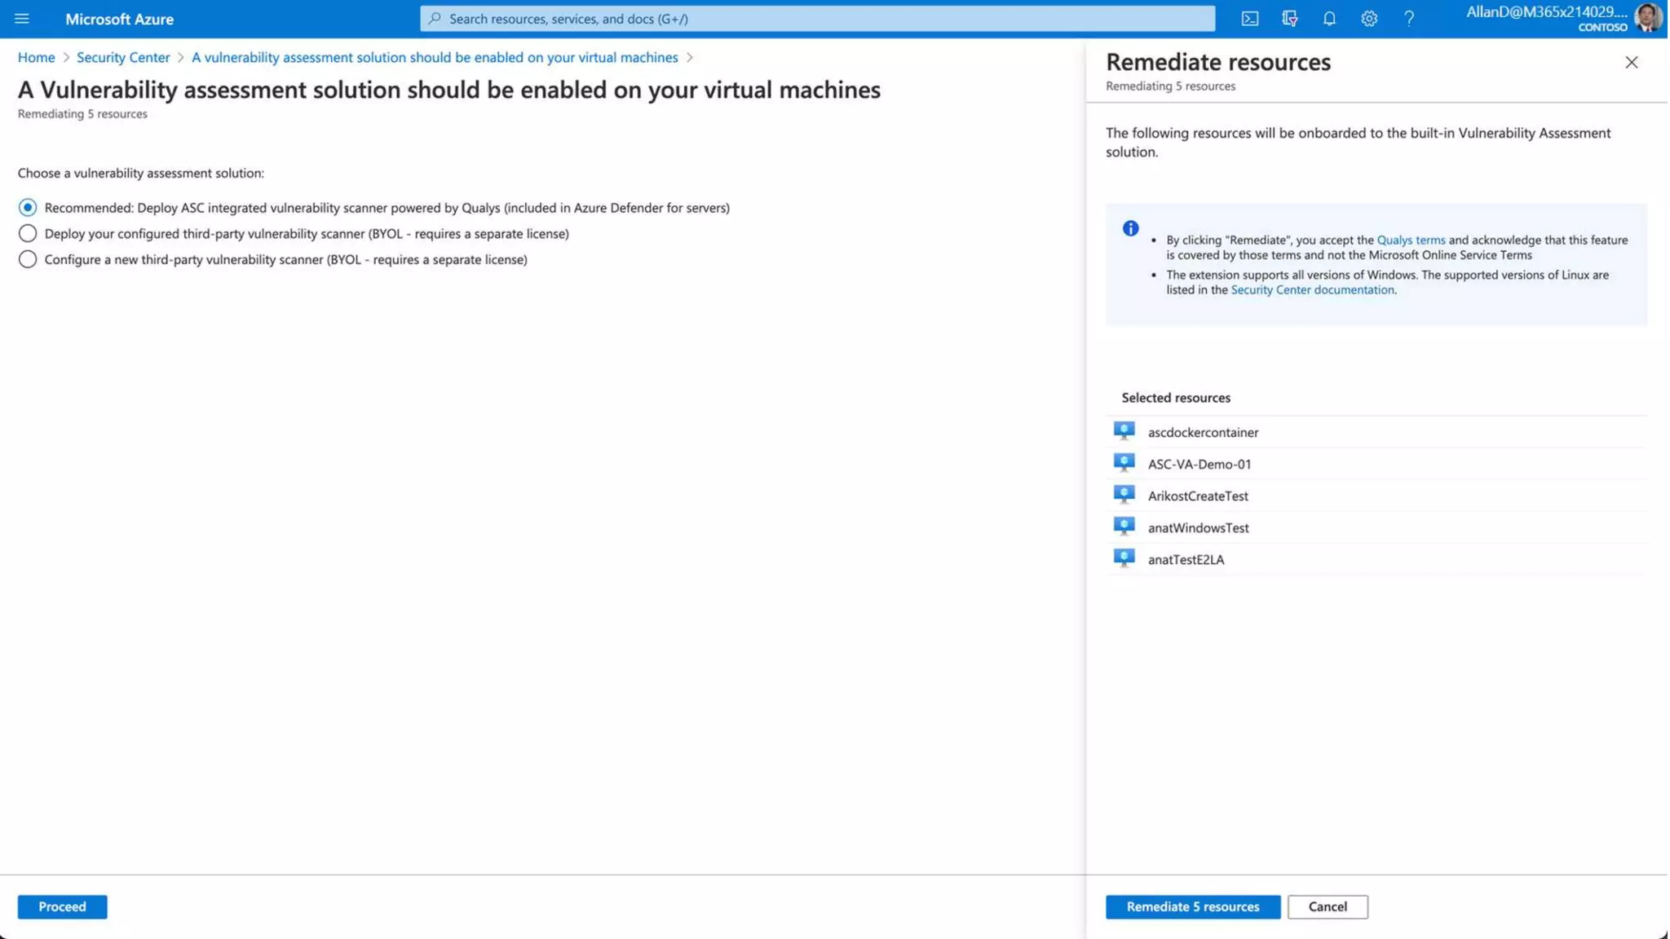1670x939 pixels.
Task: Close the Remediate resources panel
Action: coord(1632,63)
